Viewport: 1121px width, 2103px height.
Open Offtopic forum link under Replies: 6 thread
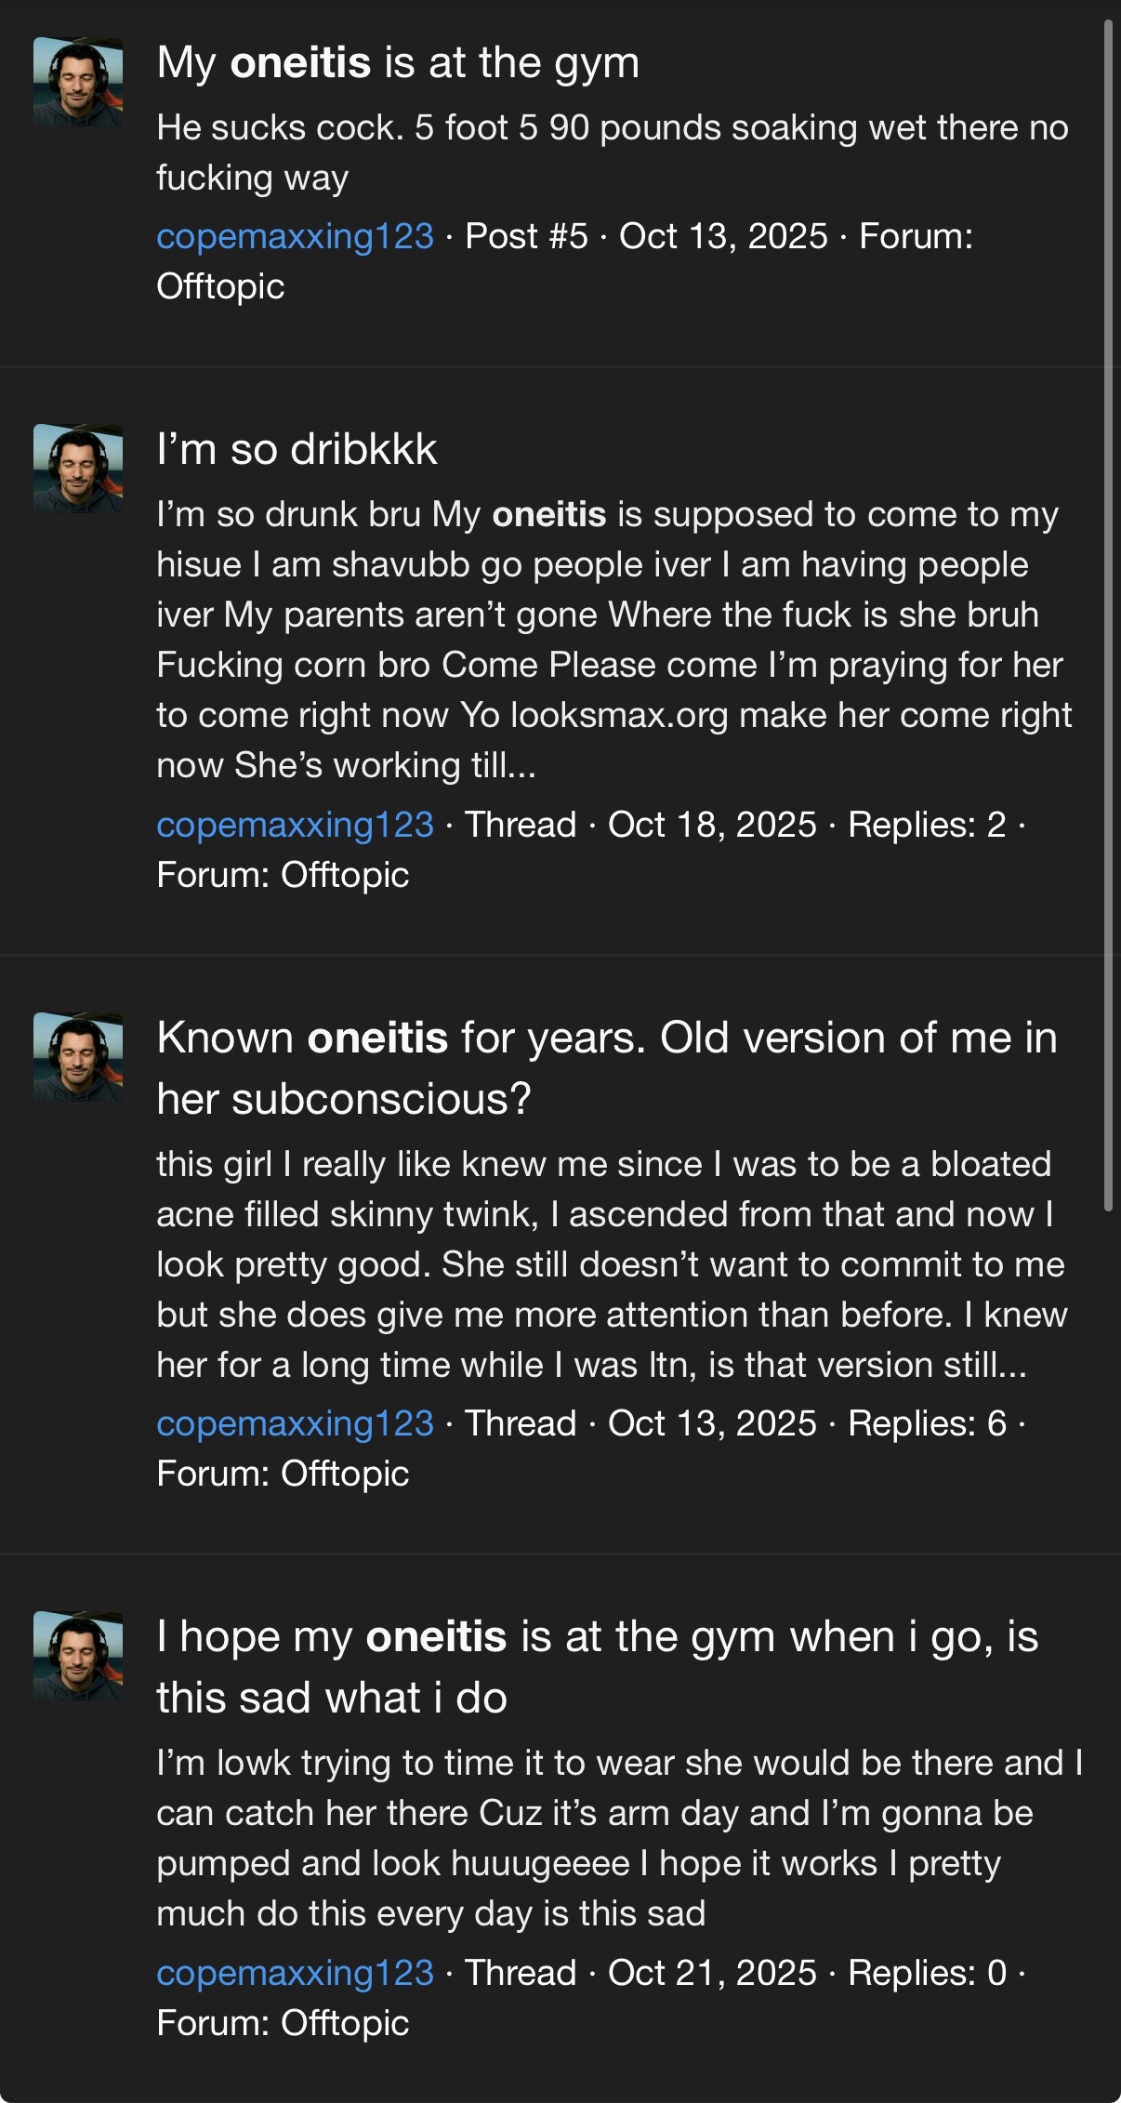[x=345, y=1474]
